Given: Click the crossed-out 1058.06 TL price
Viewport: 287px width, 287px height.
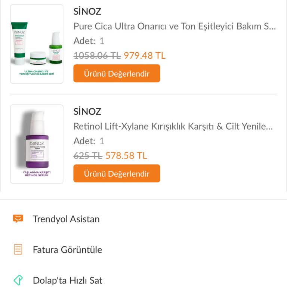Looking at the screenshot, I should tap(97, 56).
